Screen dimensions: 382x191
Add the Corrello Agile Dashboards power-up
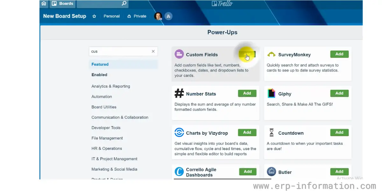[248, 172]
